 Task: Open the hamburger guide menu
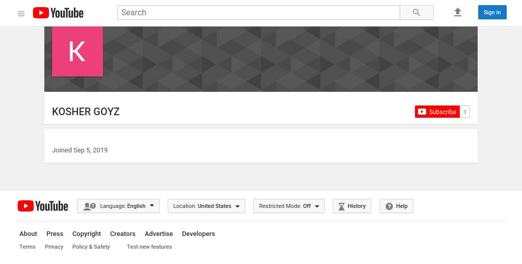pyautogui.click(x=21, y=13)
